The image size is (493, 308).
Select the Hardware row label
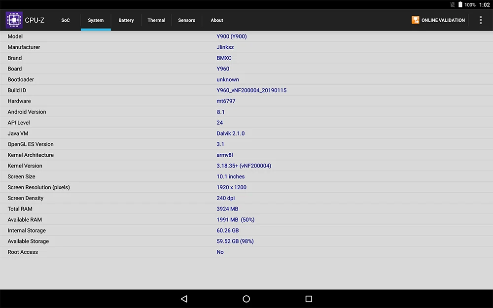coord(19,101)
